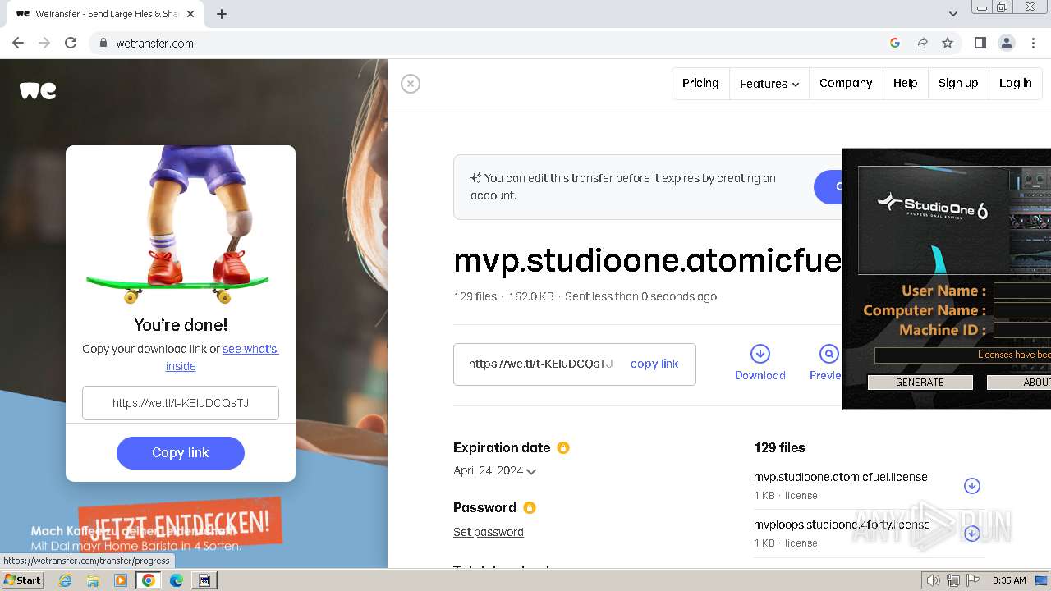1051x591 pixels.
Task: Close the WeTransfer tab
Action: coord(190,14)
